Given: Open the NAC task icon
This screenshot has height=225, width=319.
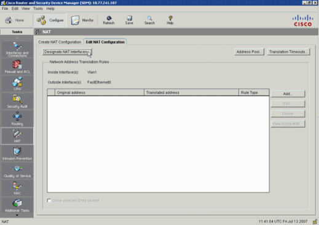Looking at the screenshot, I should (17, 188).
